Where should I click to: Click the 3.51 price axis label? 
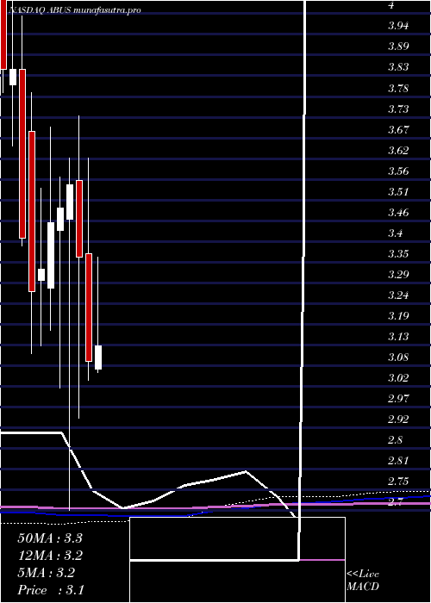pos(398,192)
